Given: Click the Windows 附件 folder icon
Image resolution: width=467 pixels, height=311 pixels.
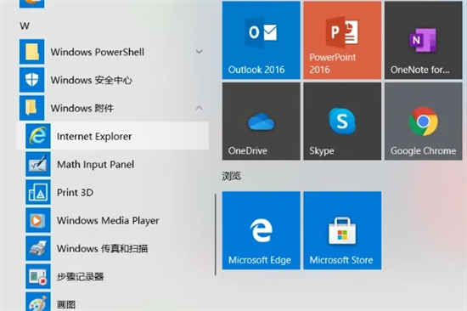Looking at the screenshot, I should tap(32, 108).
